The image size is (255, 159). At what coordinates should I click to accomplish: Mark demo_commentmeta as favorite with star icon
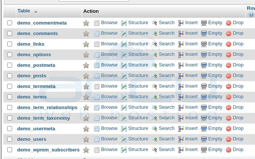coord(86,23)
